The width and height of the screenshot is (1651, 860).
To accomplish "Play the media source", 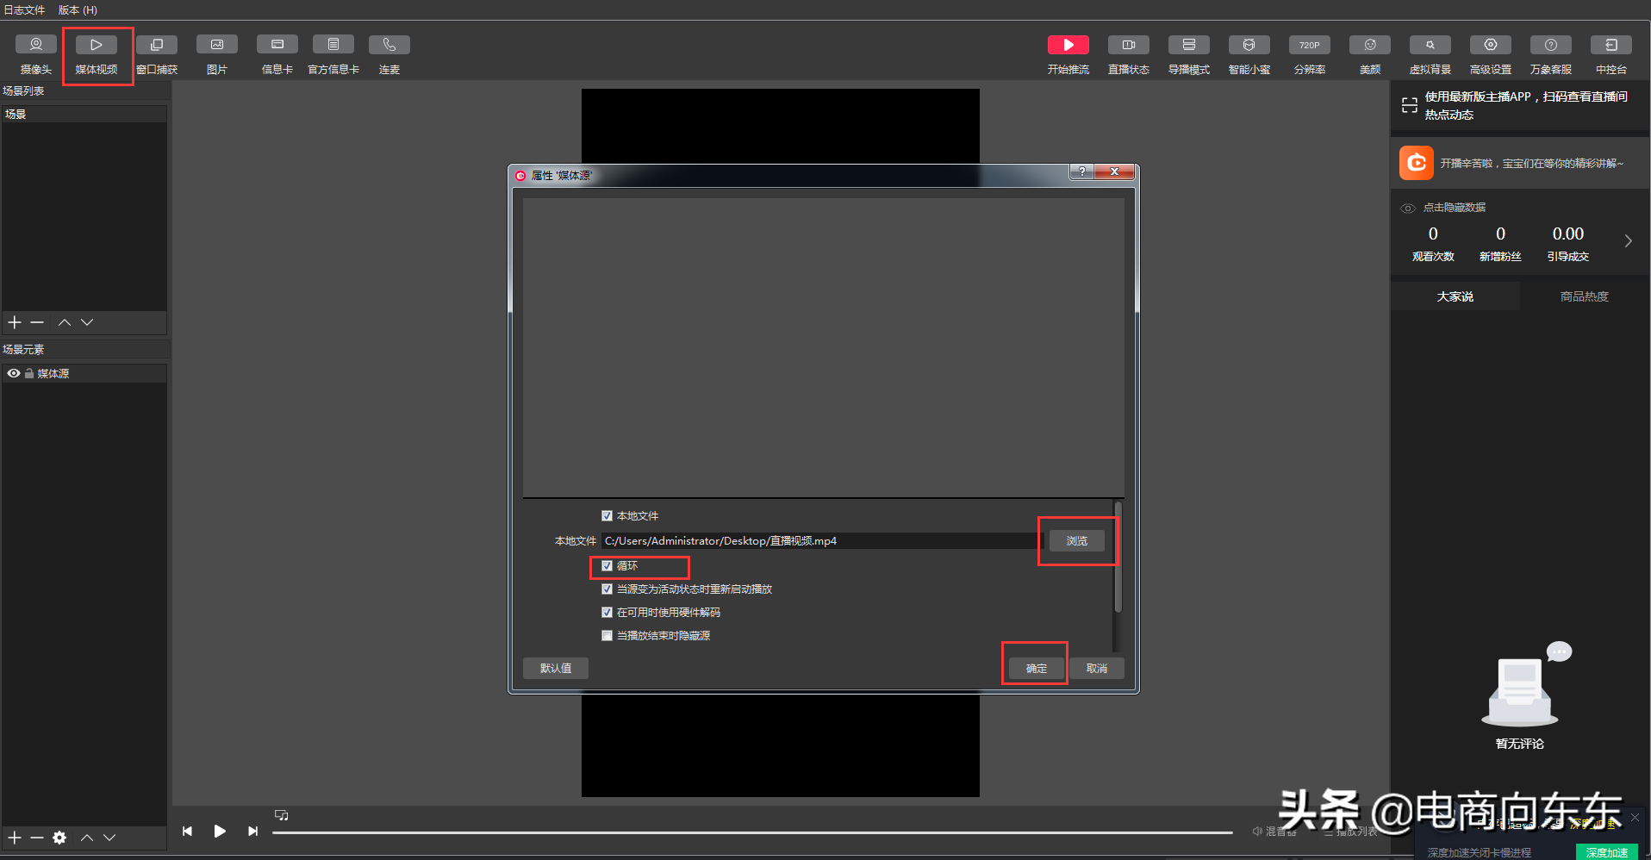I will (x=220, y=831).
